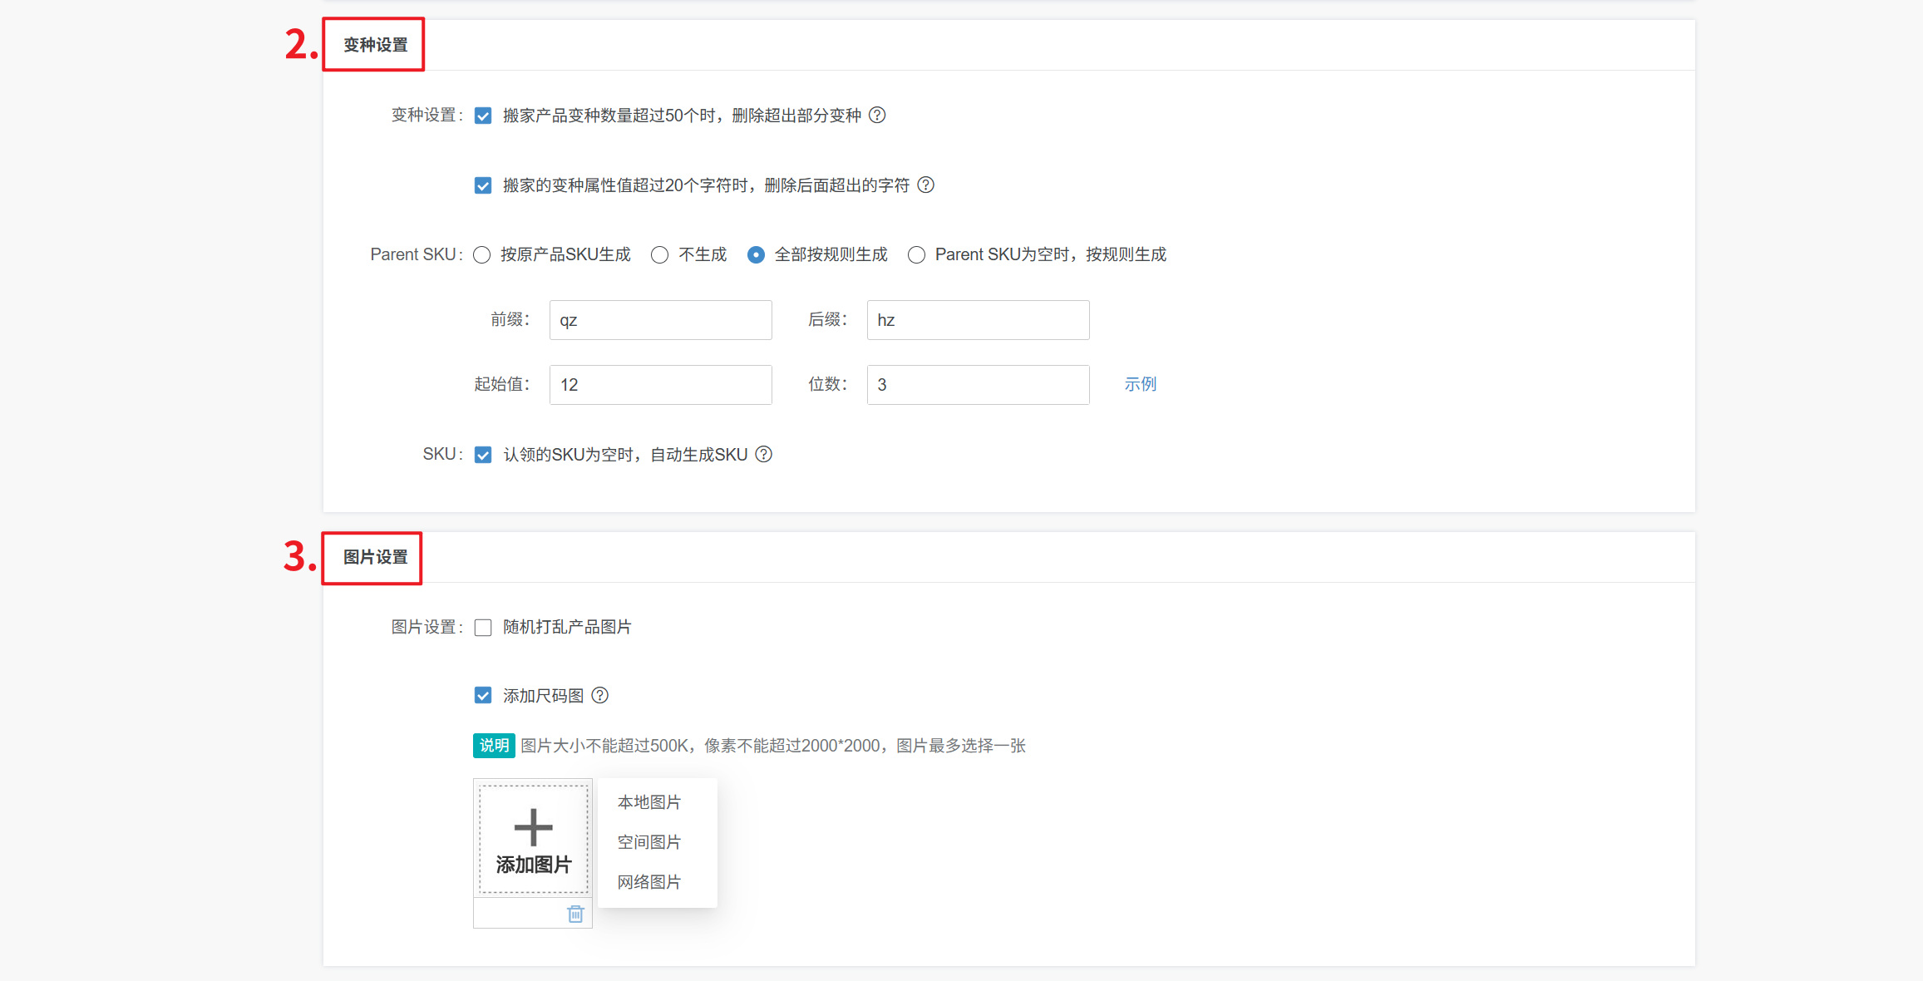Screen dimensions: 1923x981
Task: Click the 起始值 start value field
Action: point(660,385)
